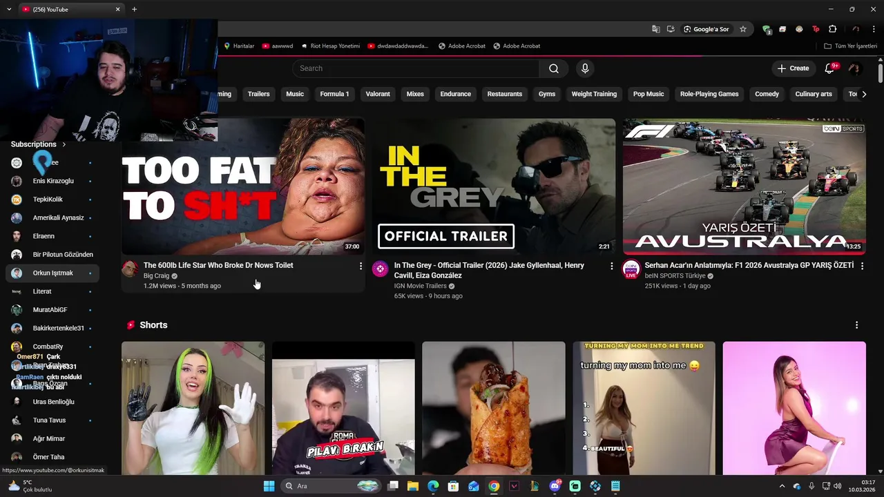Click the Windows taskbar search box Ara
The image size is (884, 497).
tap(331, 486)
